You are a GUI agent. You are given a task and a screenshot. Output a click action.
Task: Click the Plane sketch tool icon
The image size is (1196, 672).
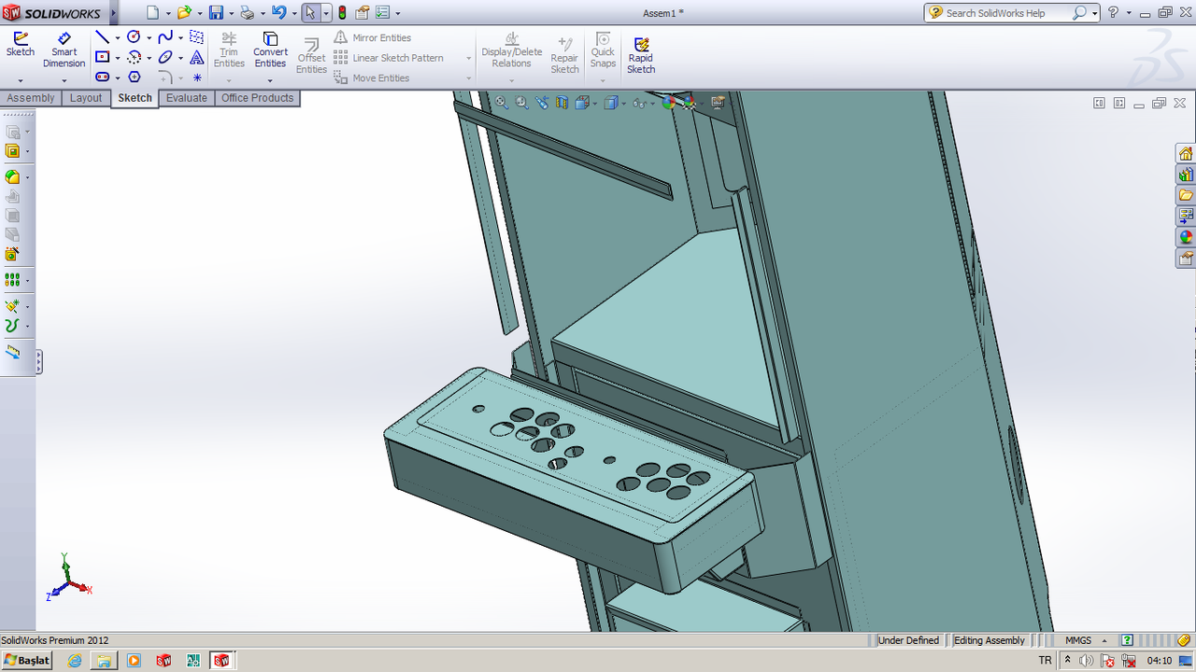[x=196, y=37]
